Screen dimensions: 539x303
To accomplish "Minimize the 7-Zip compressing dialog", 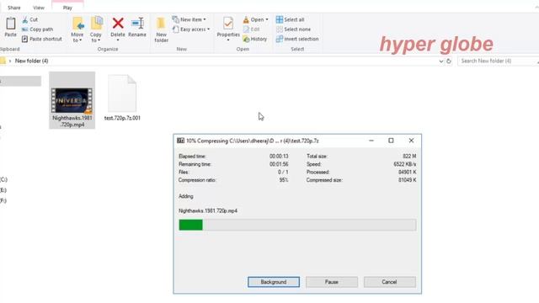I will 371,141.
